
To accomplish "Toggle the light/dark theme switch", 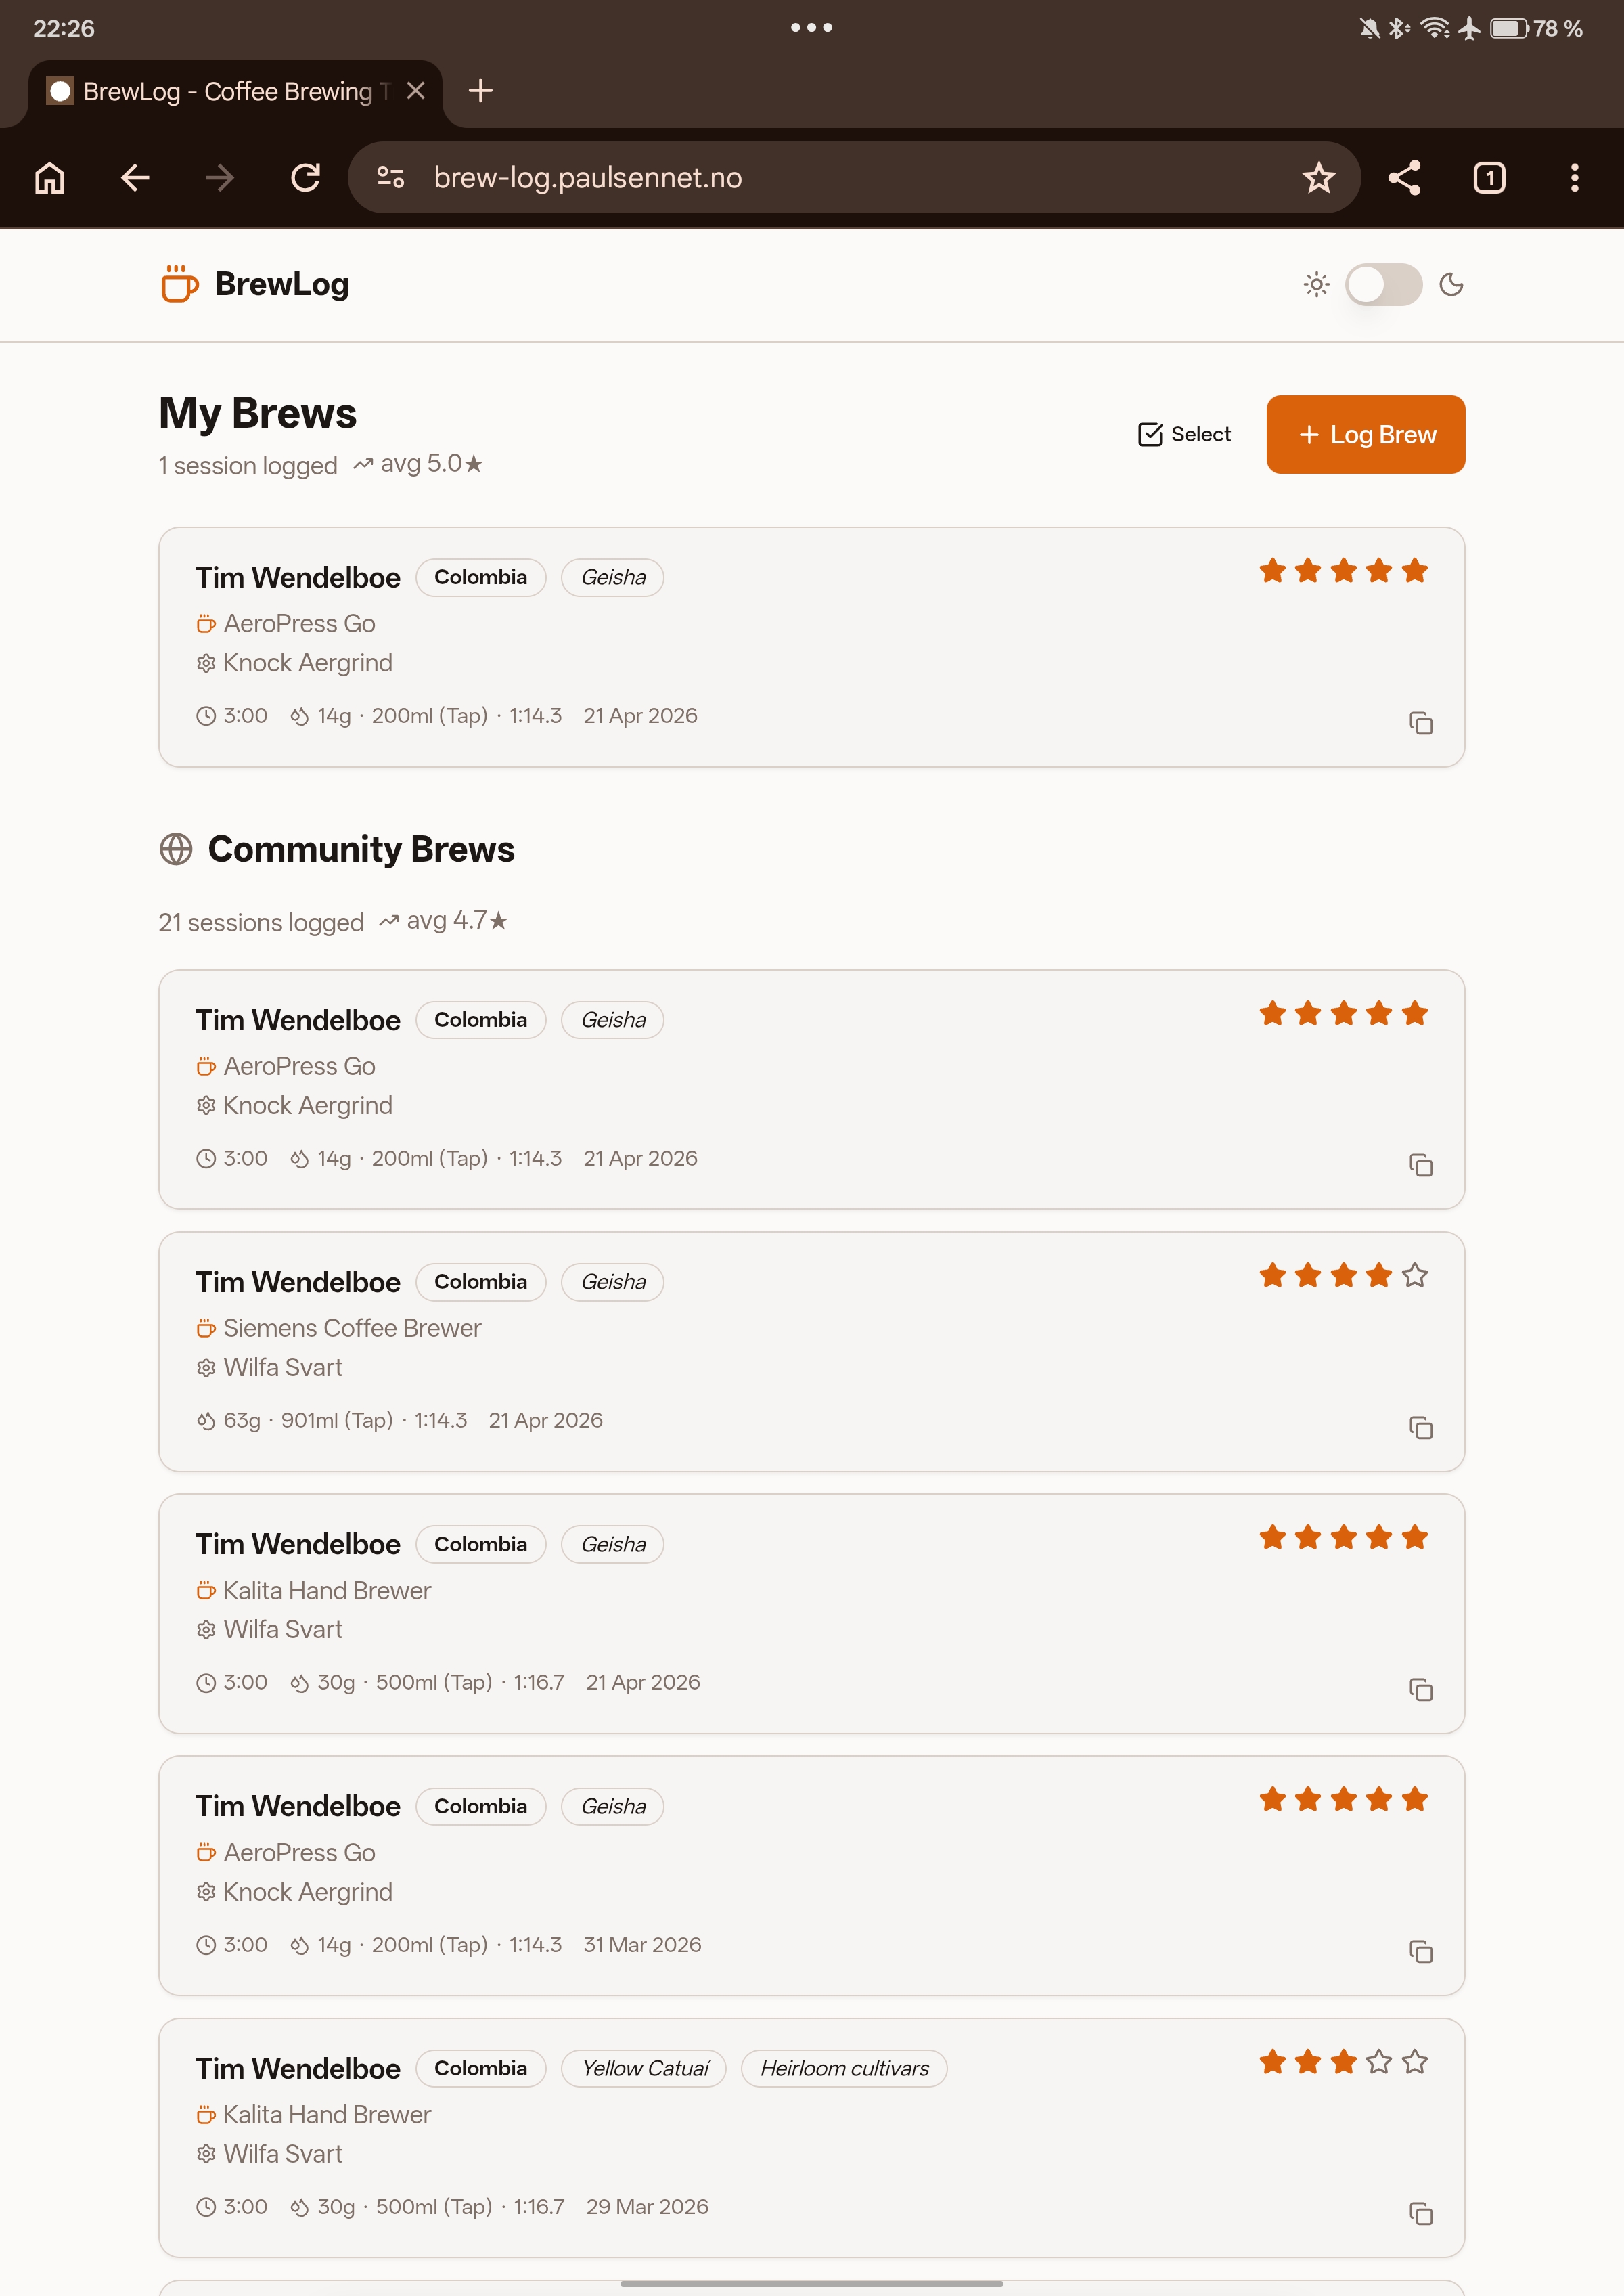I will (x=1383, y=285).
